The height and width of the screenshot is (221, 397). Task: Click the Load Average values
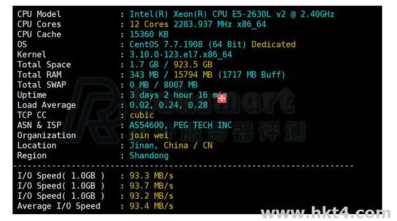(x=168, y=105)
